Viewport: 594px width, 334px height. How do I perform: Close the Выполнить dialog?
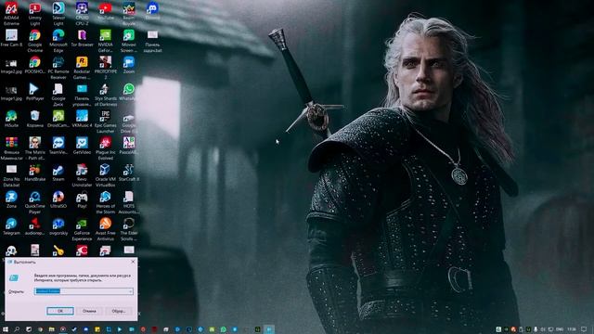[133, 262]
